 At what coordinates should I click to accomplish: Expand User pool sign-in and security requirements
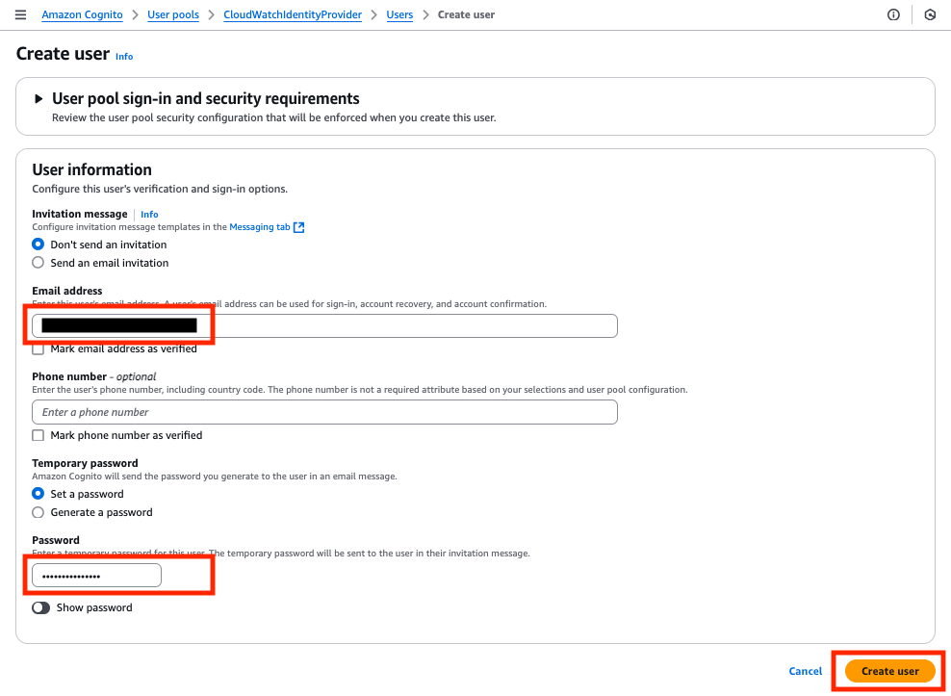click(39, 99)
